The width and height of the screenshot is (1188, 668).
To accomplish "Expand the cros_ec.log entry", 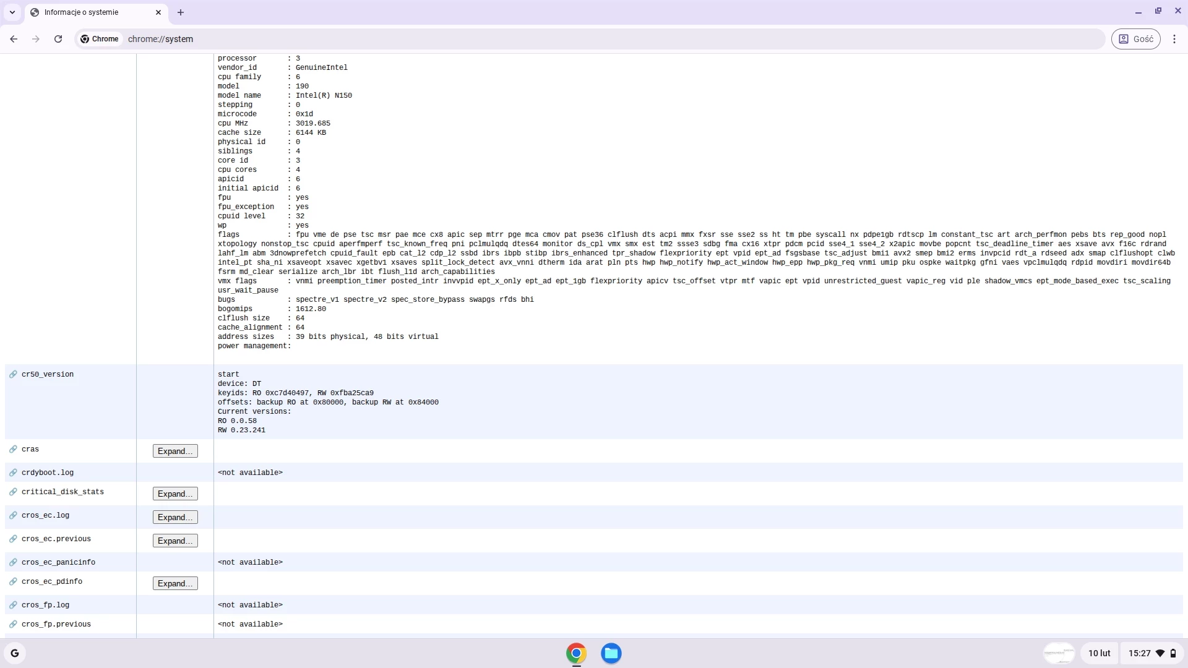I will [175, 517].
